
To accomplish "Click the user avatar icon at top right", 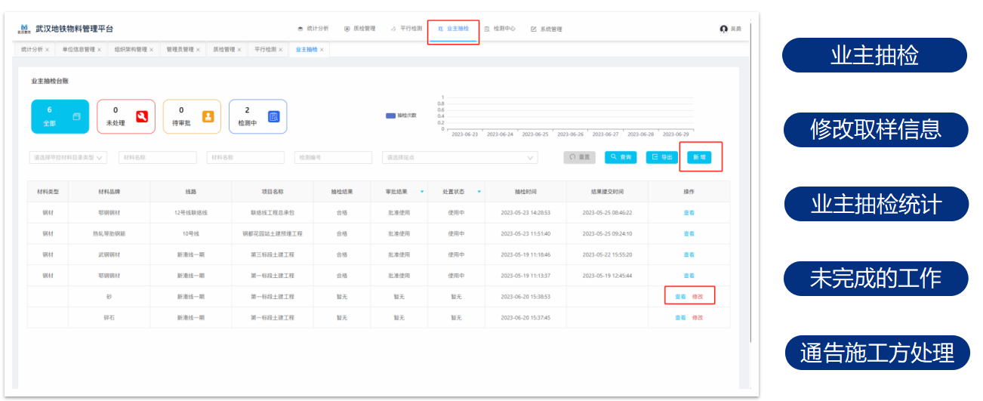I will coord(724,29).
